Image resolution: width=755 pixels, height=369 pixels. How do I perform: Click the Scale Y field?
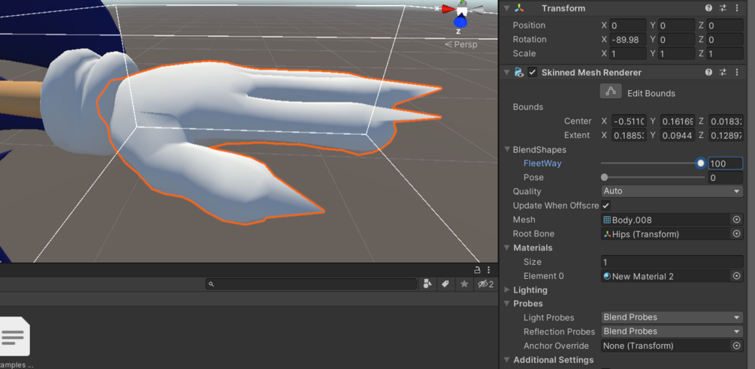[x=677, y=53]
